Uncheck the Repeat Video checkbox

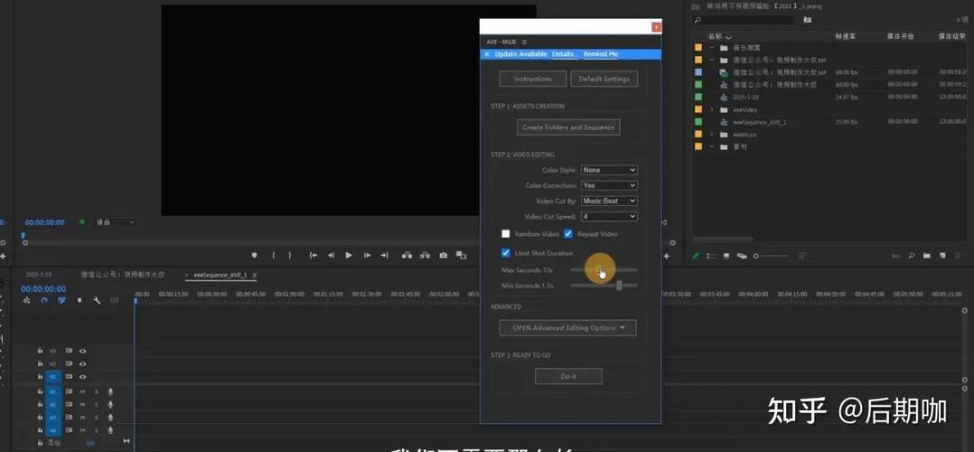(567, 234)
